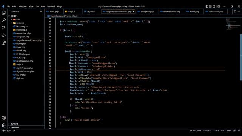Click the notifications bell in status bar
The height and width of the screenshot is (136, 242).
point(239,131)
